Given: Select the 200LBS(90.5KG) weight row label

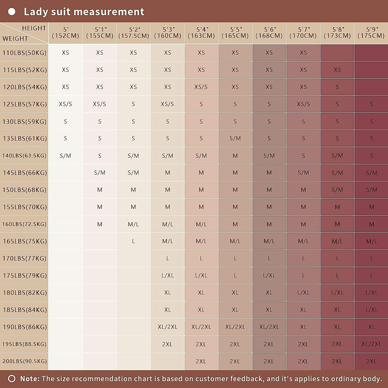Looking at the screenshot, I should 24,361.
